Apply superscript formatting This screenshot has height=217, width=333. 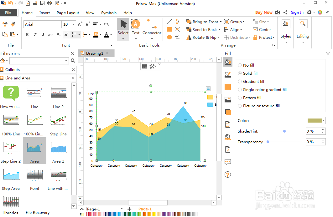click(66, 34)
